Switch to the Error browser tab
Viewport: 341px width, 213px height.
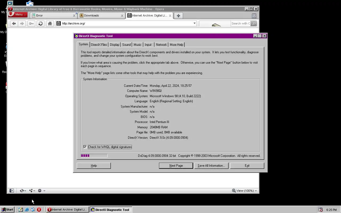pos(53,15)
